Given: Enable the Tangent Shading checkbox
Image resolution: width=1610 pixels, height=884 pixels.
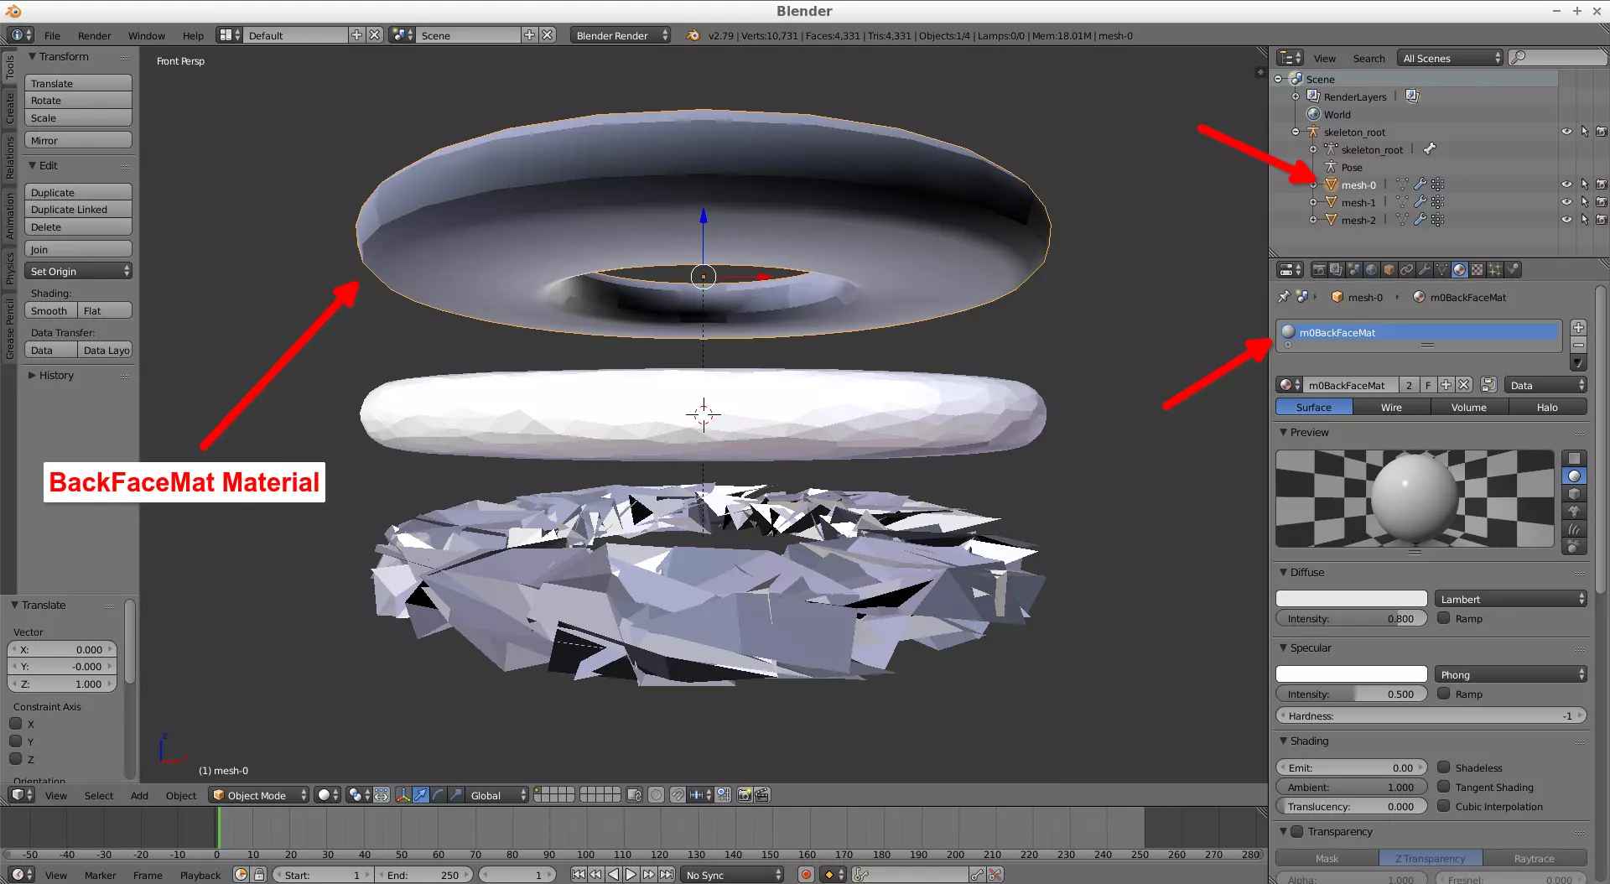Looking at the screenshot, I should point(1444,787).
